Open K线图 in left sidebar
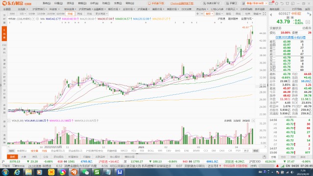Screen dimensions: 313x176 4,34
